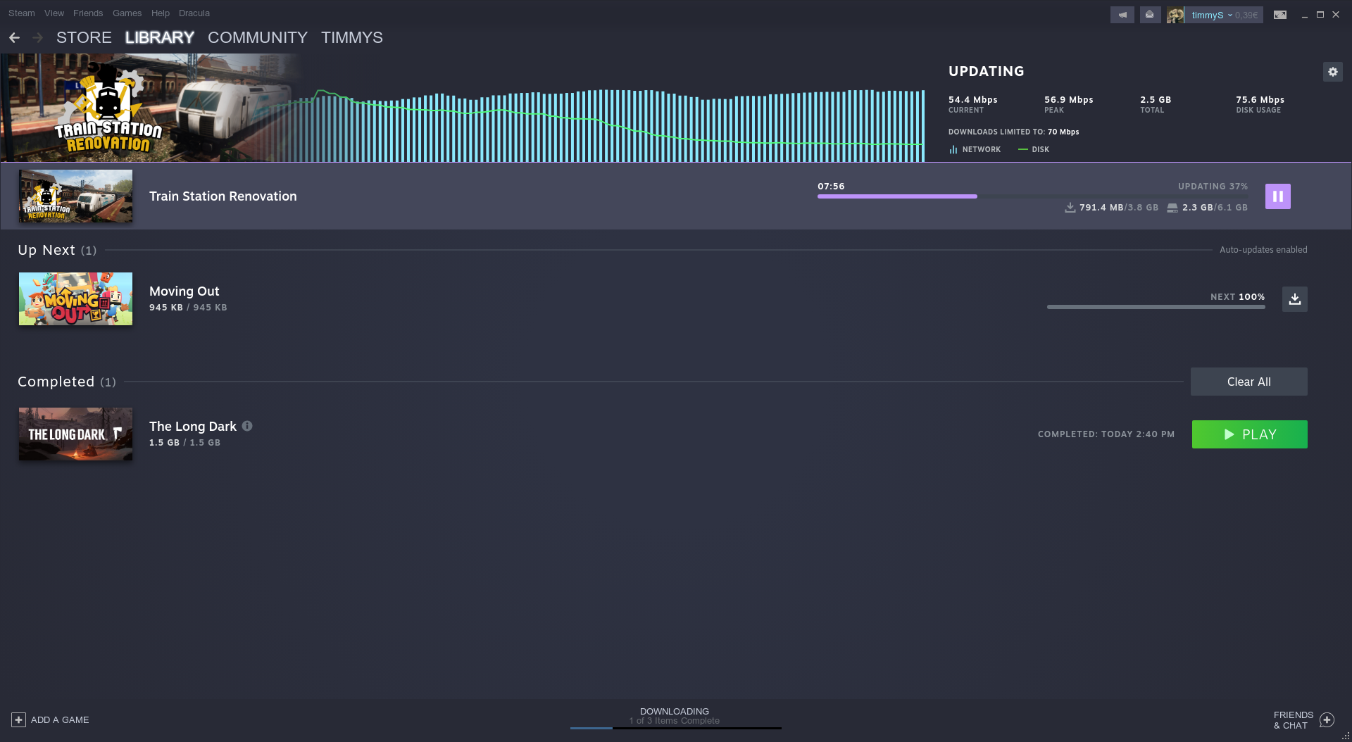Click the 75.6 Mbps disk usage value

pos(1260,99)
